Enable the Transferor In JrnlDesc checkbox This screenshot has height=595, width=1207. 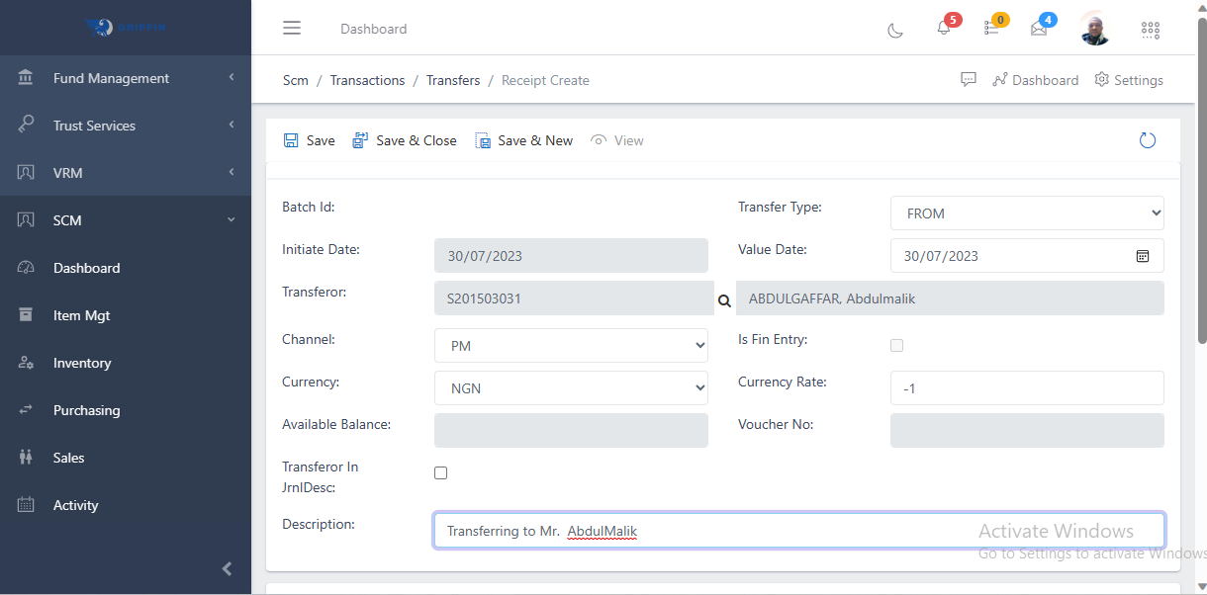(x=441, y=473)
